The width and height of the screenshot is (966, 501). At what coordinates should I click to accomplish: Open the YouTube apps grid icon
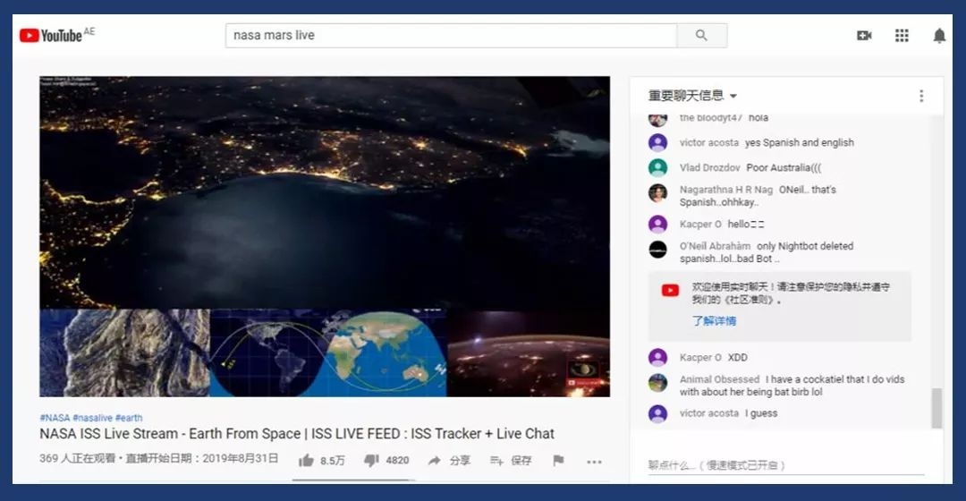pyautogui.click(x=902, y=36)
